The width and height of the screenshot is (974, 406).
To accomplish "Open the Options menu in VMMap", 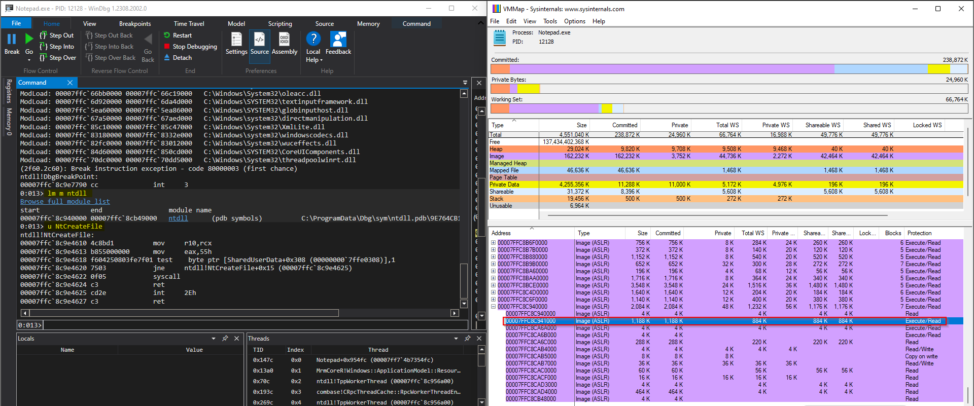I will click(x=574, y=21).
